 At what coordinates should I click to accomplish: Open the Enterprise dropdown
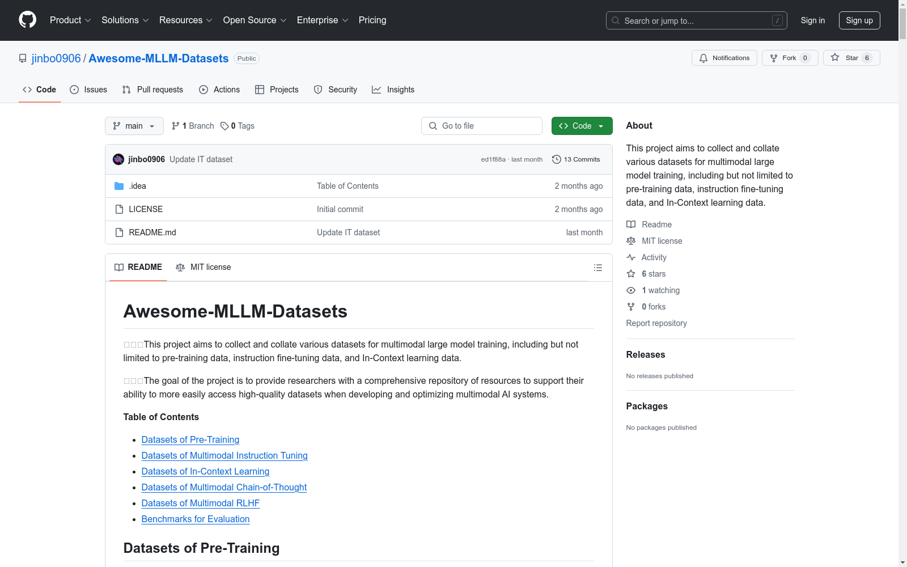point(323,20)
